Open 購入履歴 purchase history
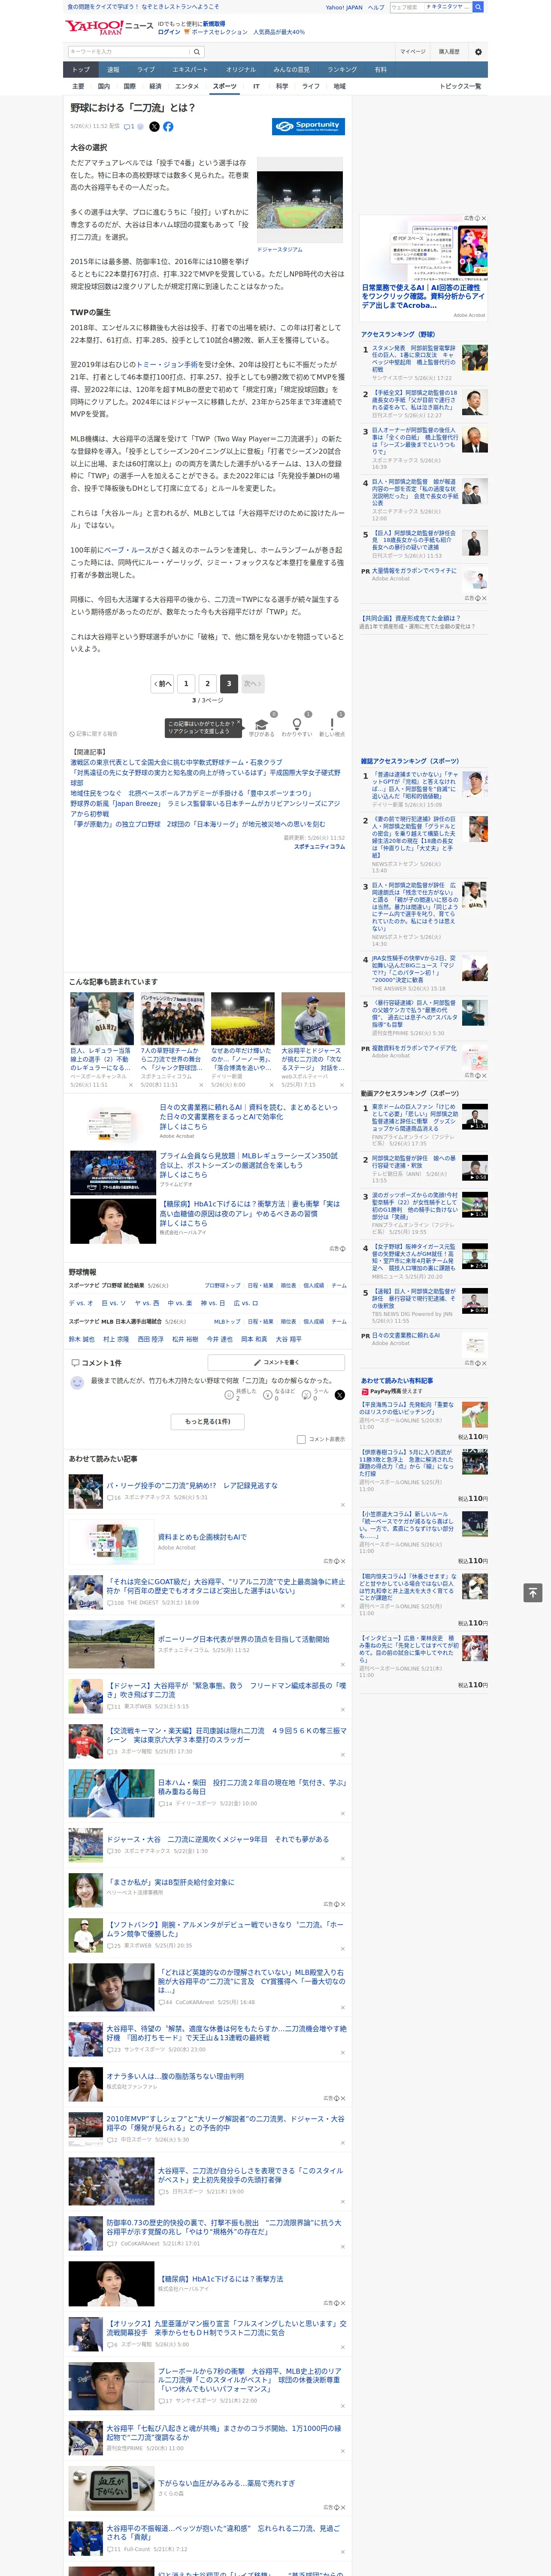Image resolution: width=551 pixels, height=2576 pixels. point(449,52)
